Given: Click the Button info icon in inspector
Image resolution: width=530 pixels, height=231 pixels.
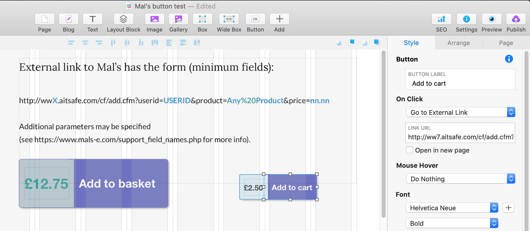Looking at the screenshot, I should click(509, 59).
